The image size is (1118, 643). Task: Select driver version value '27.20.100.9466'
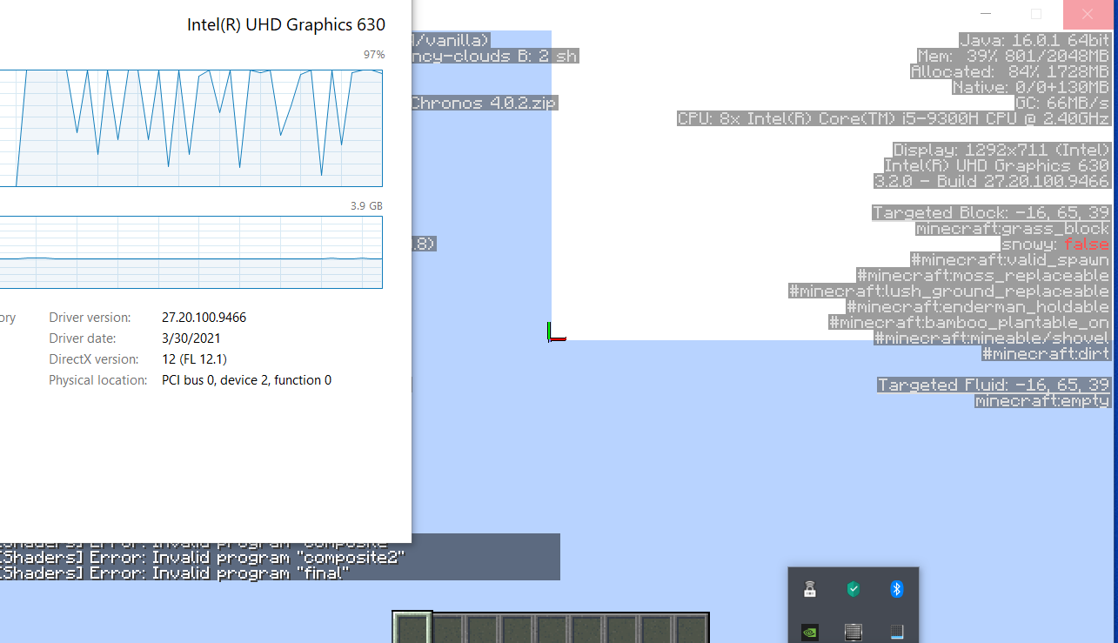click(204, 318)
